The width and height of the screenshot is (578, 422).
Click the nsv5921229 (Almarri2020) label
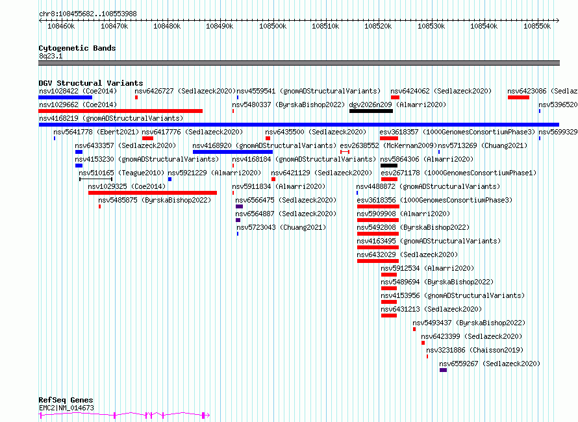214,173
